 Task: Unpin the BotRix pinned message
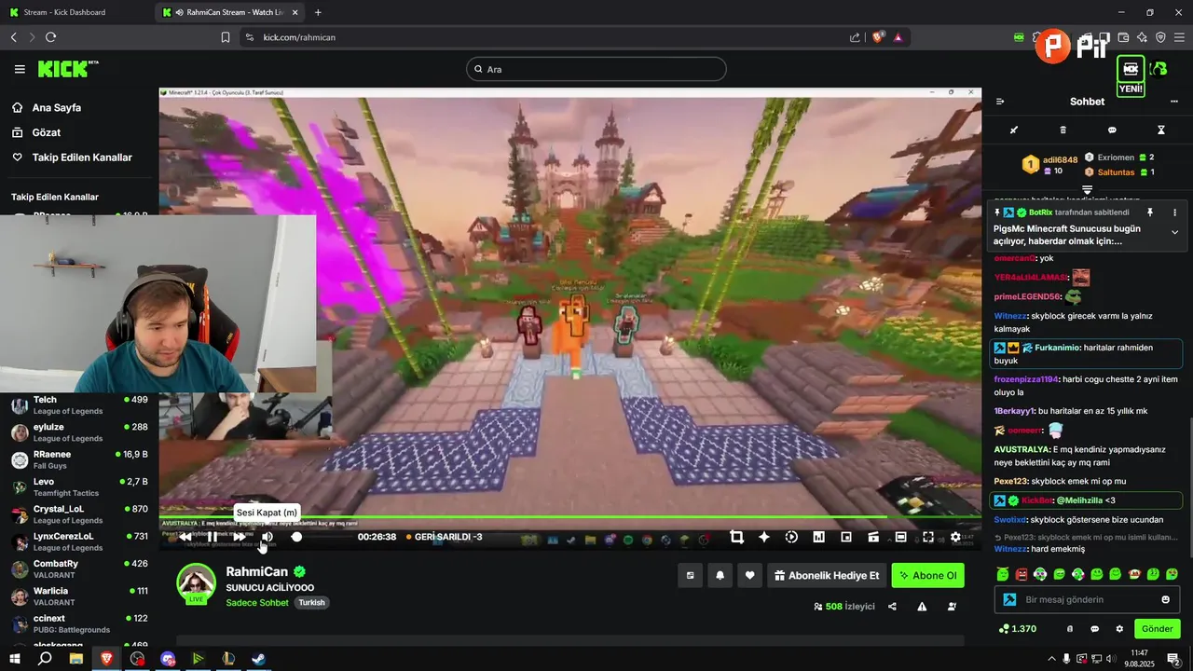pos(1150,213)
